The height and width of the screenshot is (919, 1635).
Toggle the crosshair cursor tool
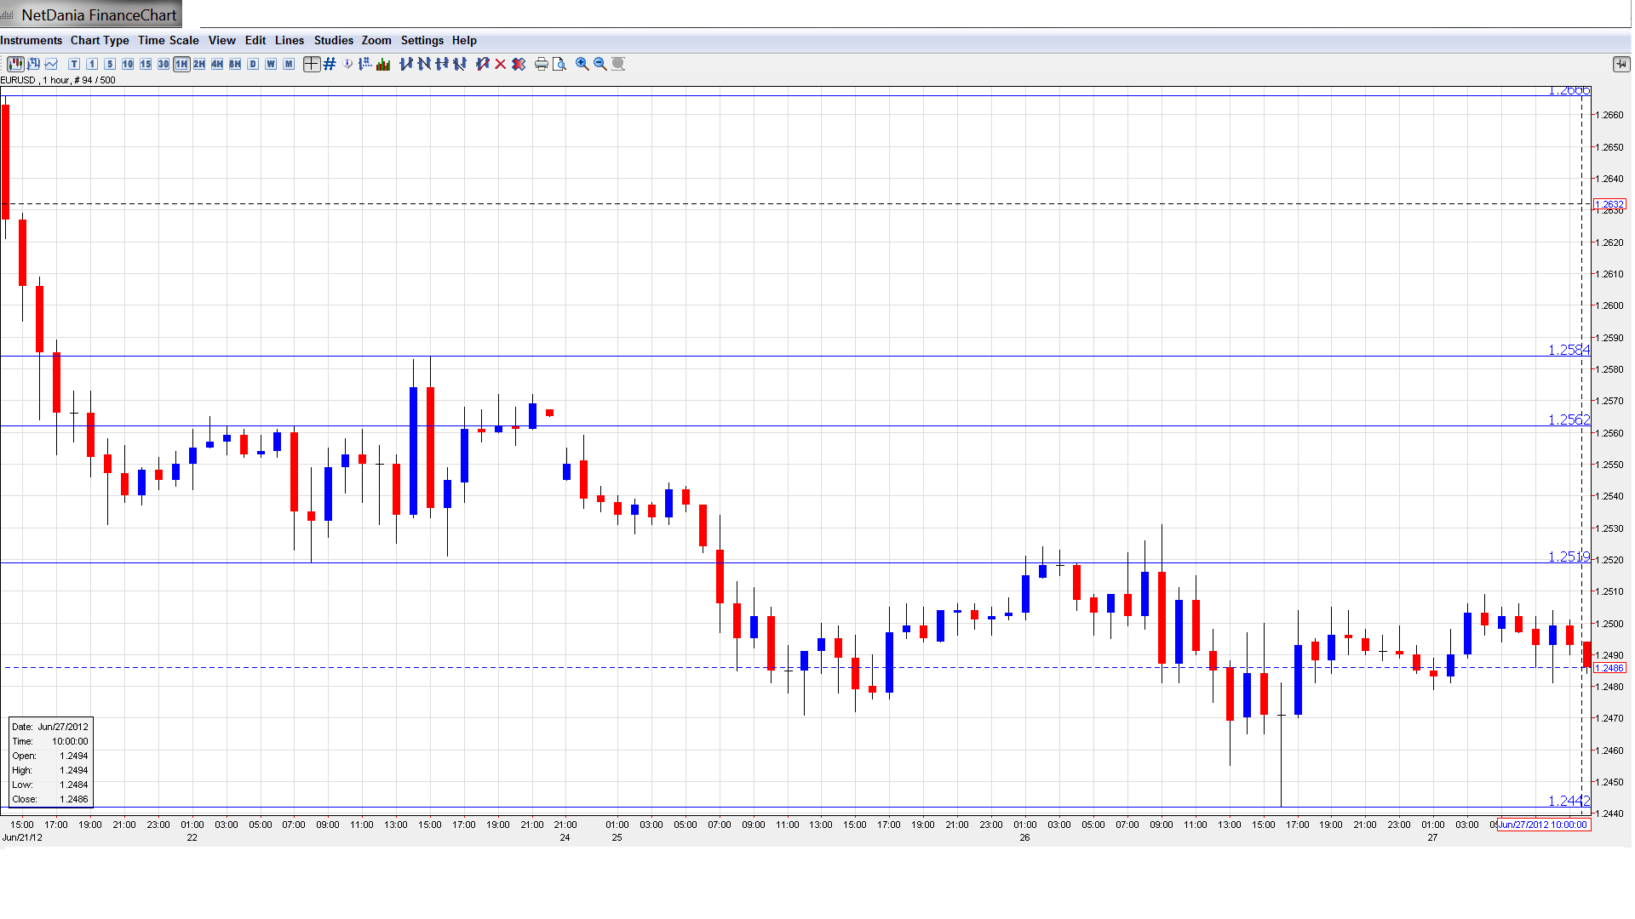pyautogui.click(x=312, y=64)
